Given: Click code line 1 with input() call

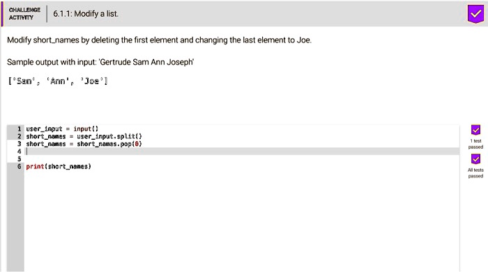Looking at the screenshot, I should [x=62, y=129].
